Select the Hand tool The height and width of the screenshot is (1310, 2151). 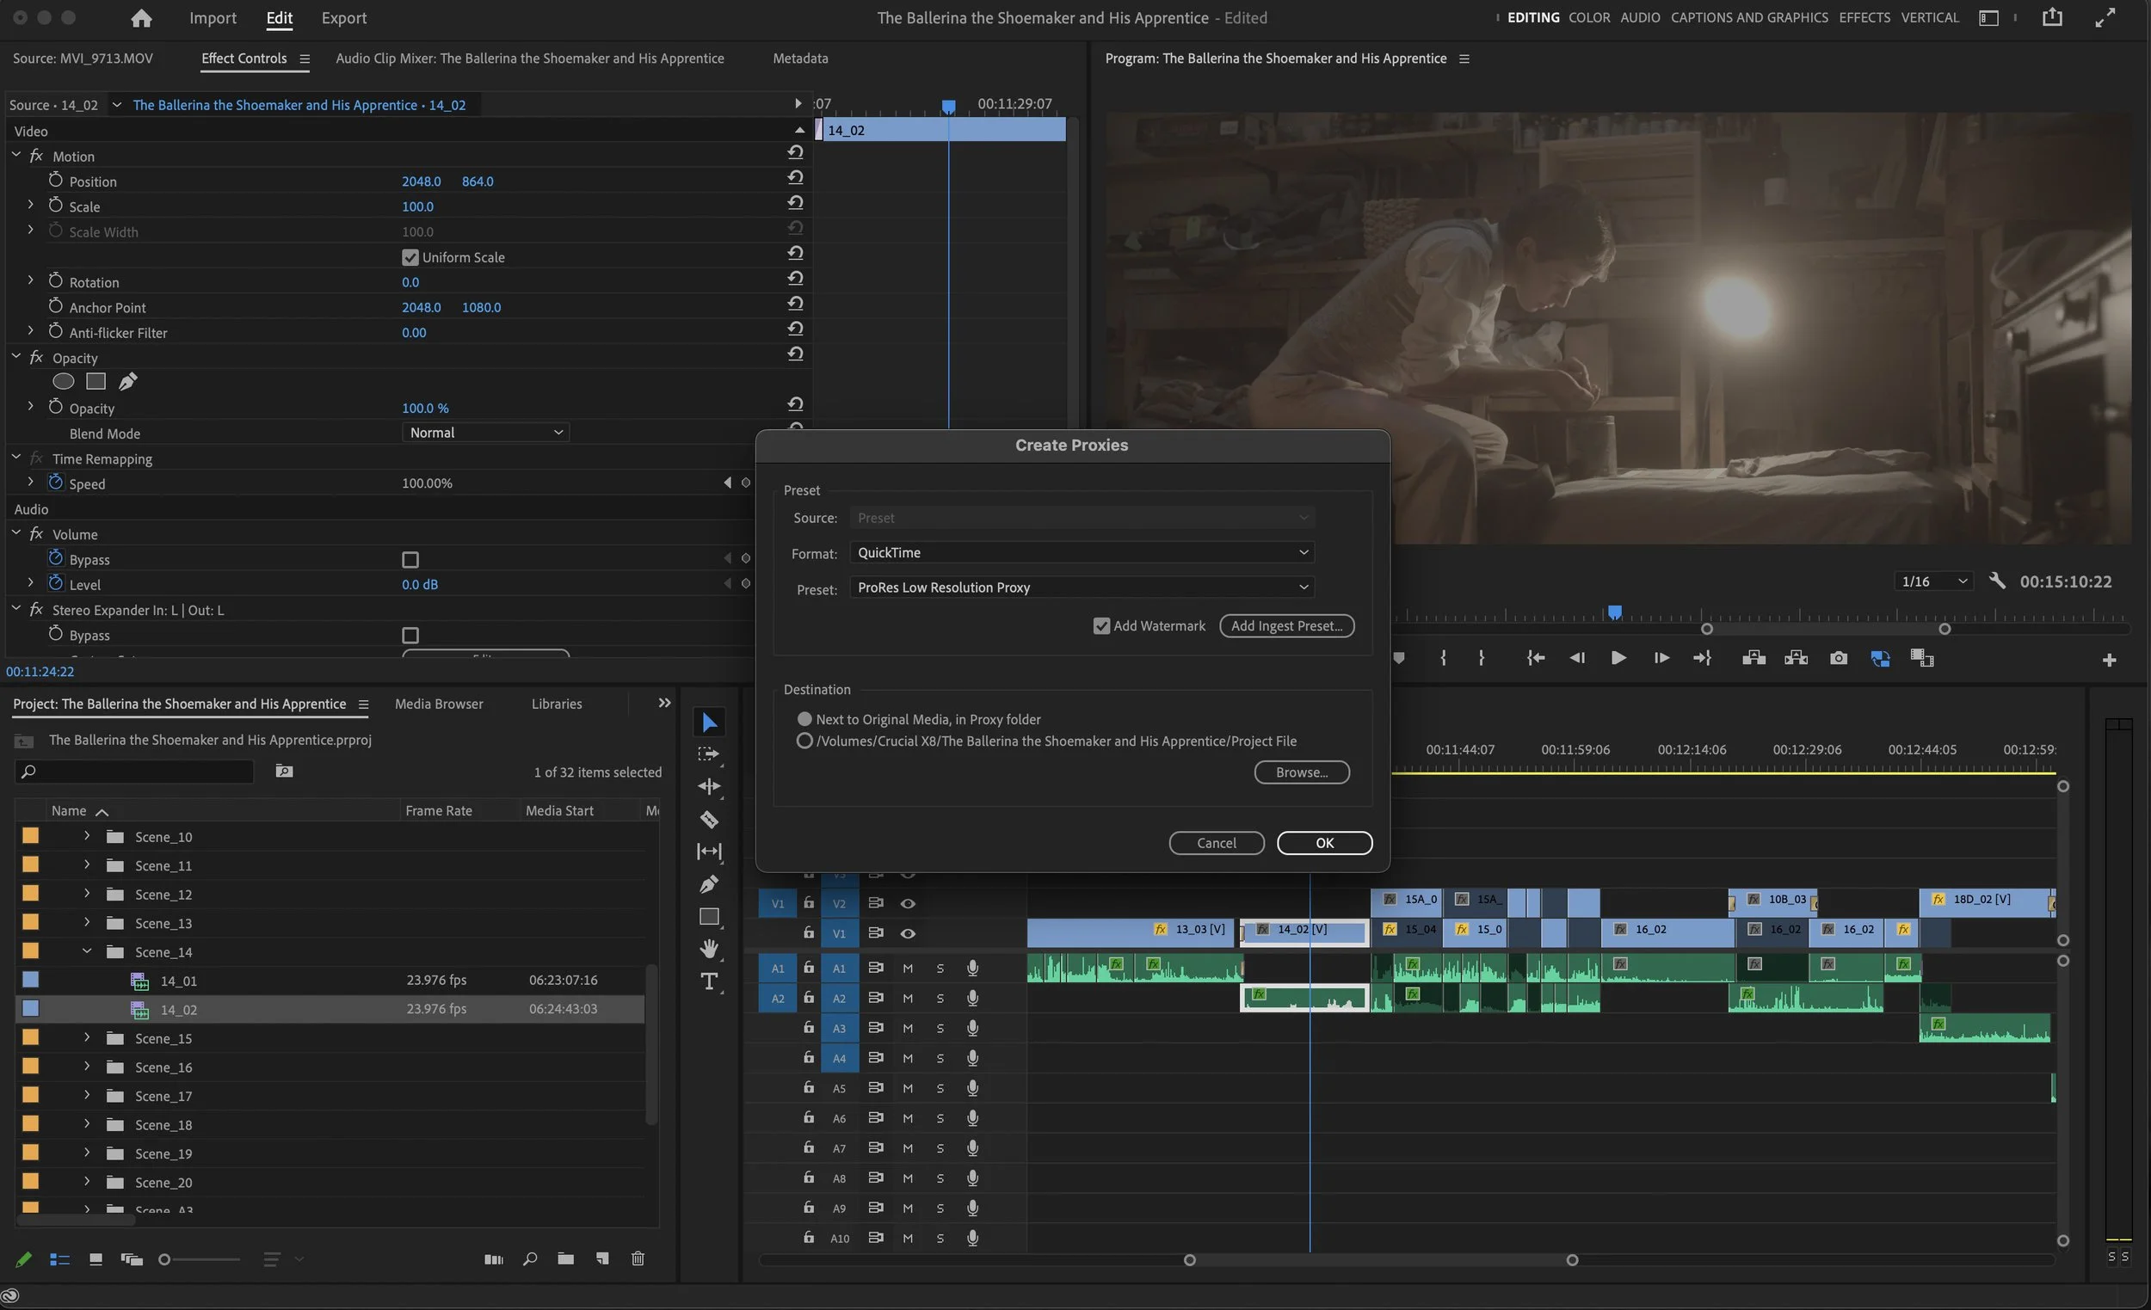(709, 948)
